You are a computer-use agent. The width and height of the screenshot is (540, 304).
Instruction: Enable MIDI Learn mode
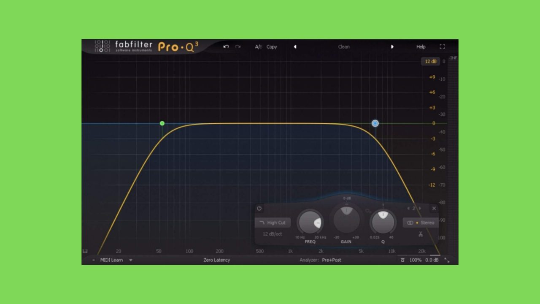click(x=111, y=260)
